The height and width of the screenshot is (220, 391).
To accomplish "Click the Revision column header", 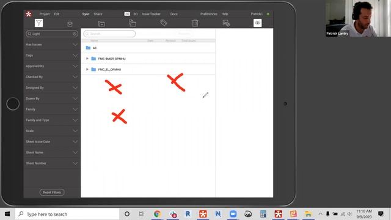I will [170, 41].
